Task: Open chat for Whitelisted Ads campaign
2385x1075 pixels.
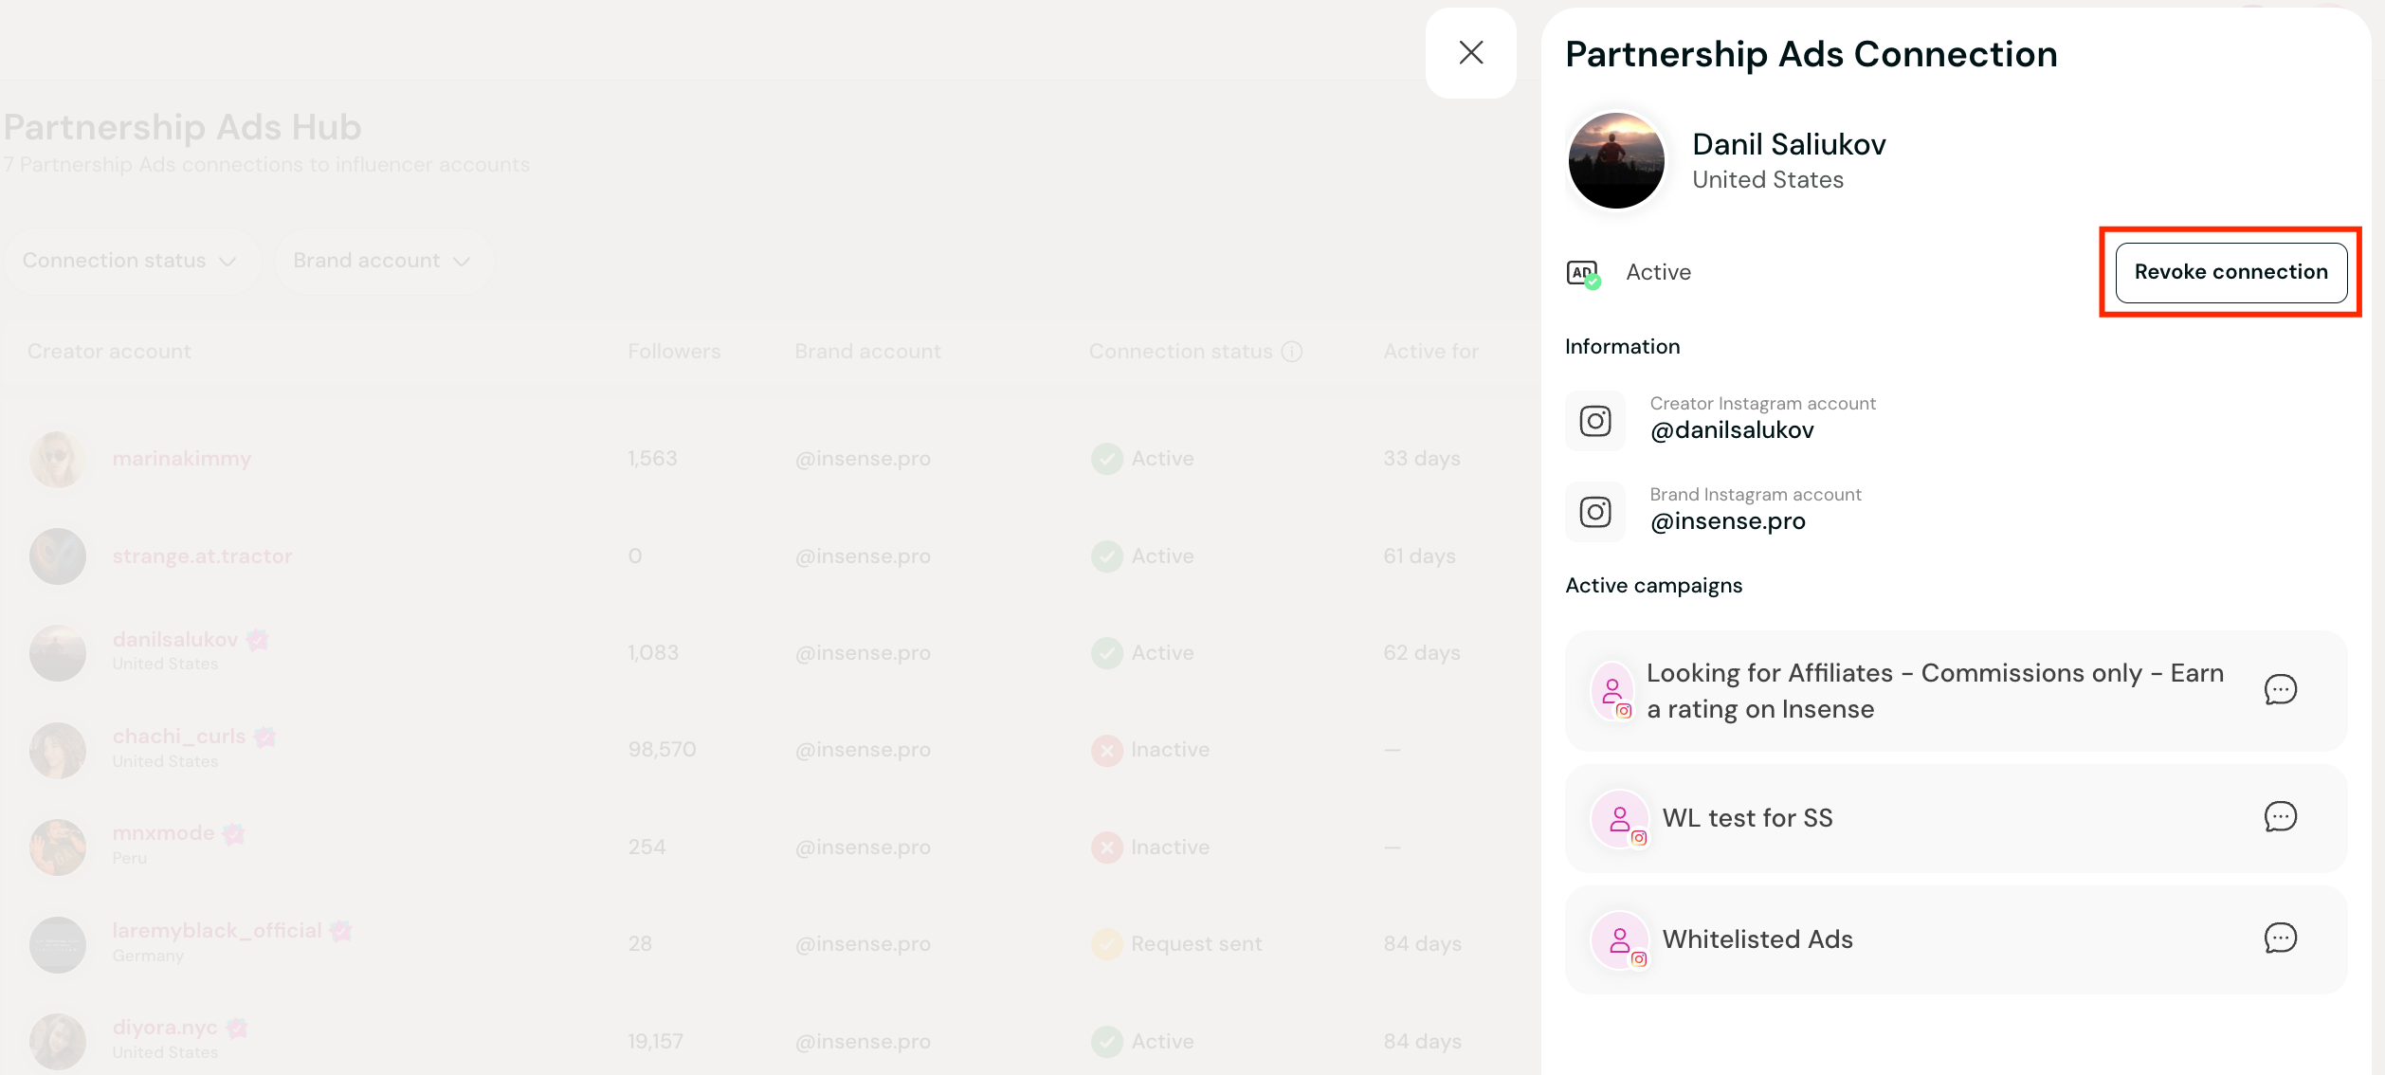Action: [x=2280, y=938]
